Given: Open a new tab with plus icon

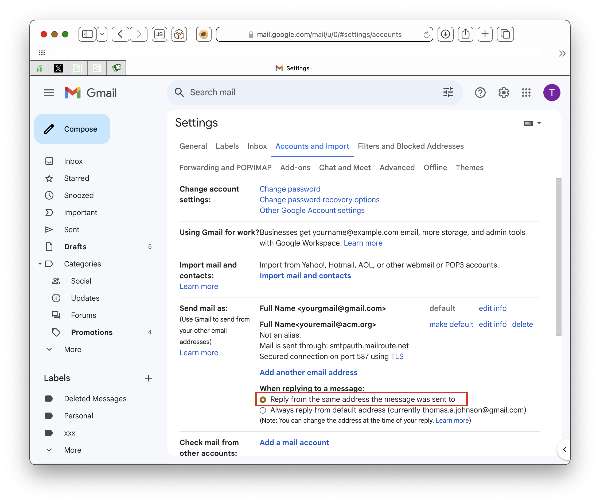Looking at the screenshot, I should (485, 34).
